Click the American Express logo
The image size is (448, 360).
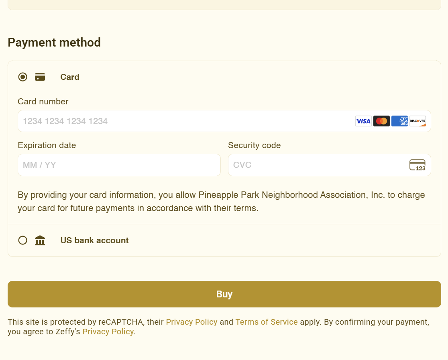coord(399,121)
